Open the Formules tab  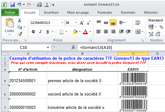pyautogui.click(x=105, y=12)
